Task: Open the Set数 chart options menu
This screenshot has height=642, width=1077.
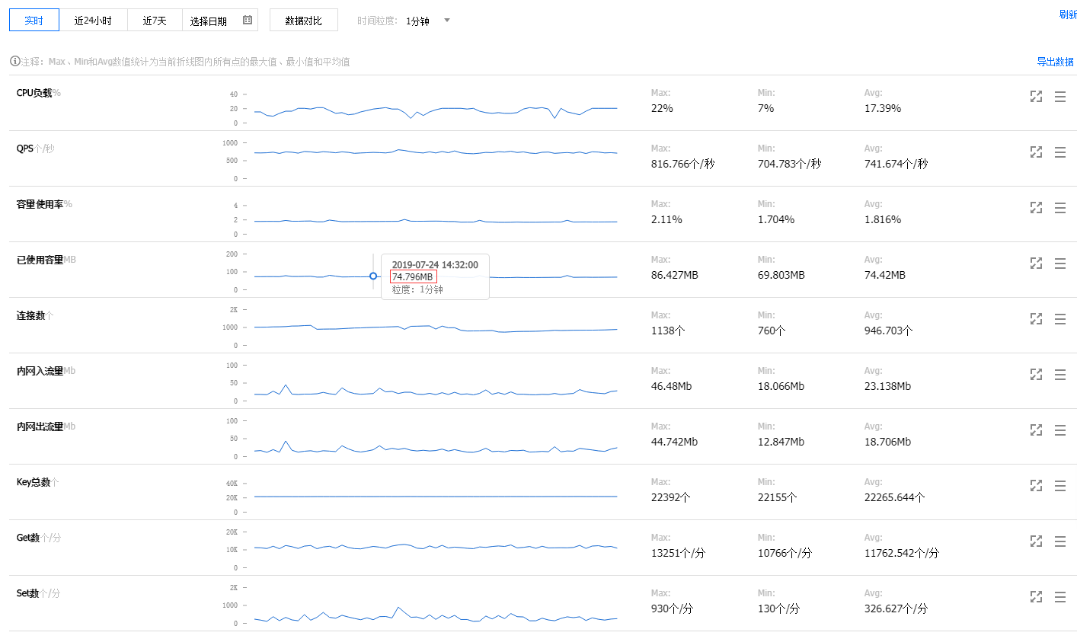Action: click(x=1060, y=597)
